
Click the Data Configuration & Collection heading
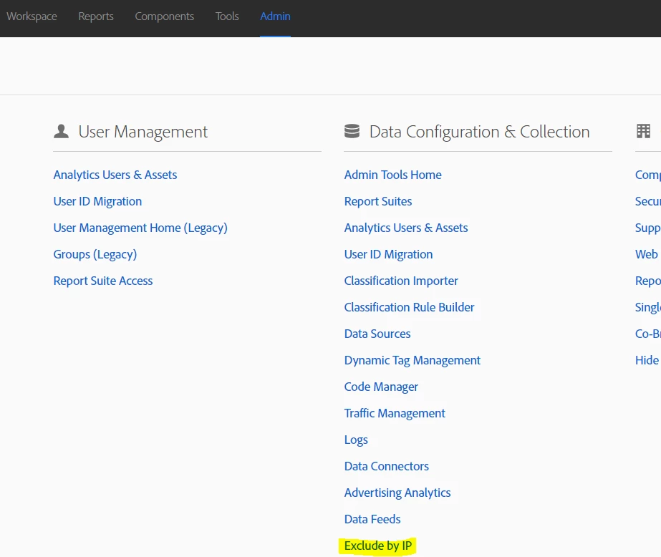[x=479, y=132]
